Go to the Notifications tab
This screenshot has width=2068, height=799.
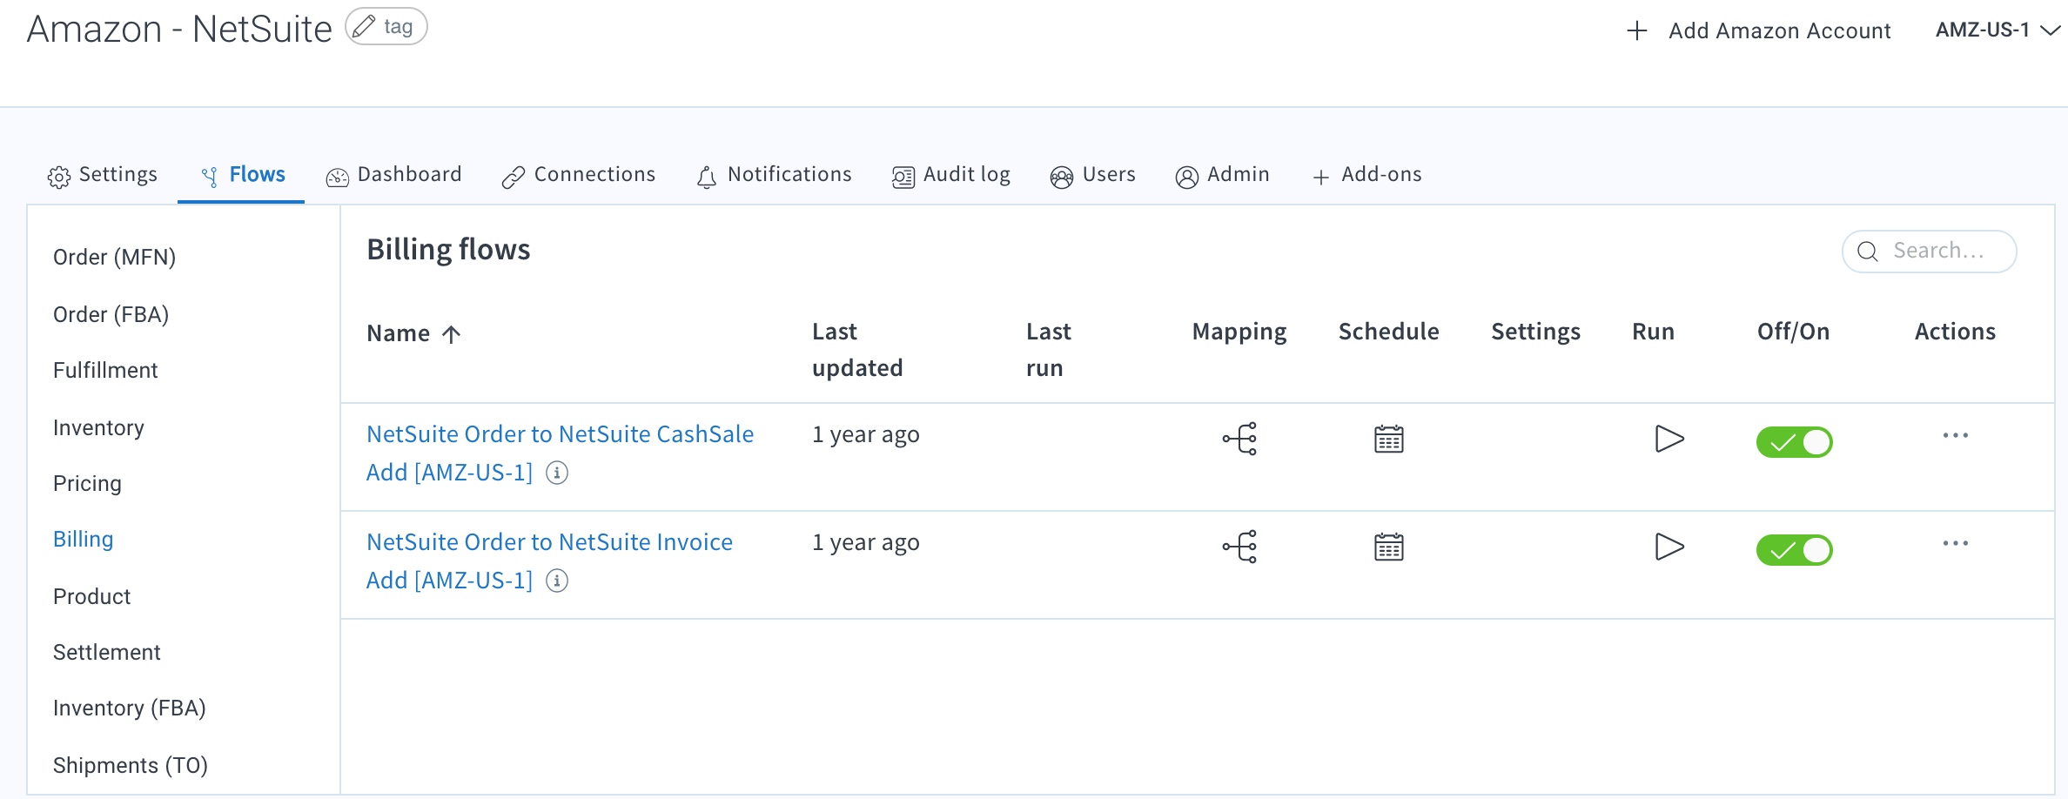coord(774,175)
